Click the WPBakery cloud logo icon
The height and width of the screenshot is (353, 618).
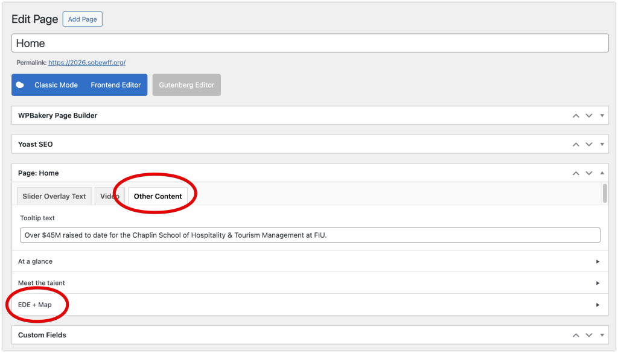[x=21, y=85]
